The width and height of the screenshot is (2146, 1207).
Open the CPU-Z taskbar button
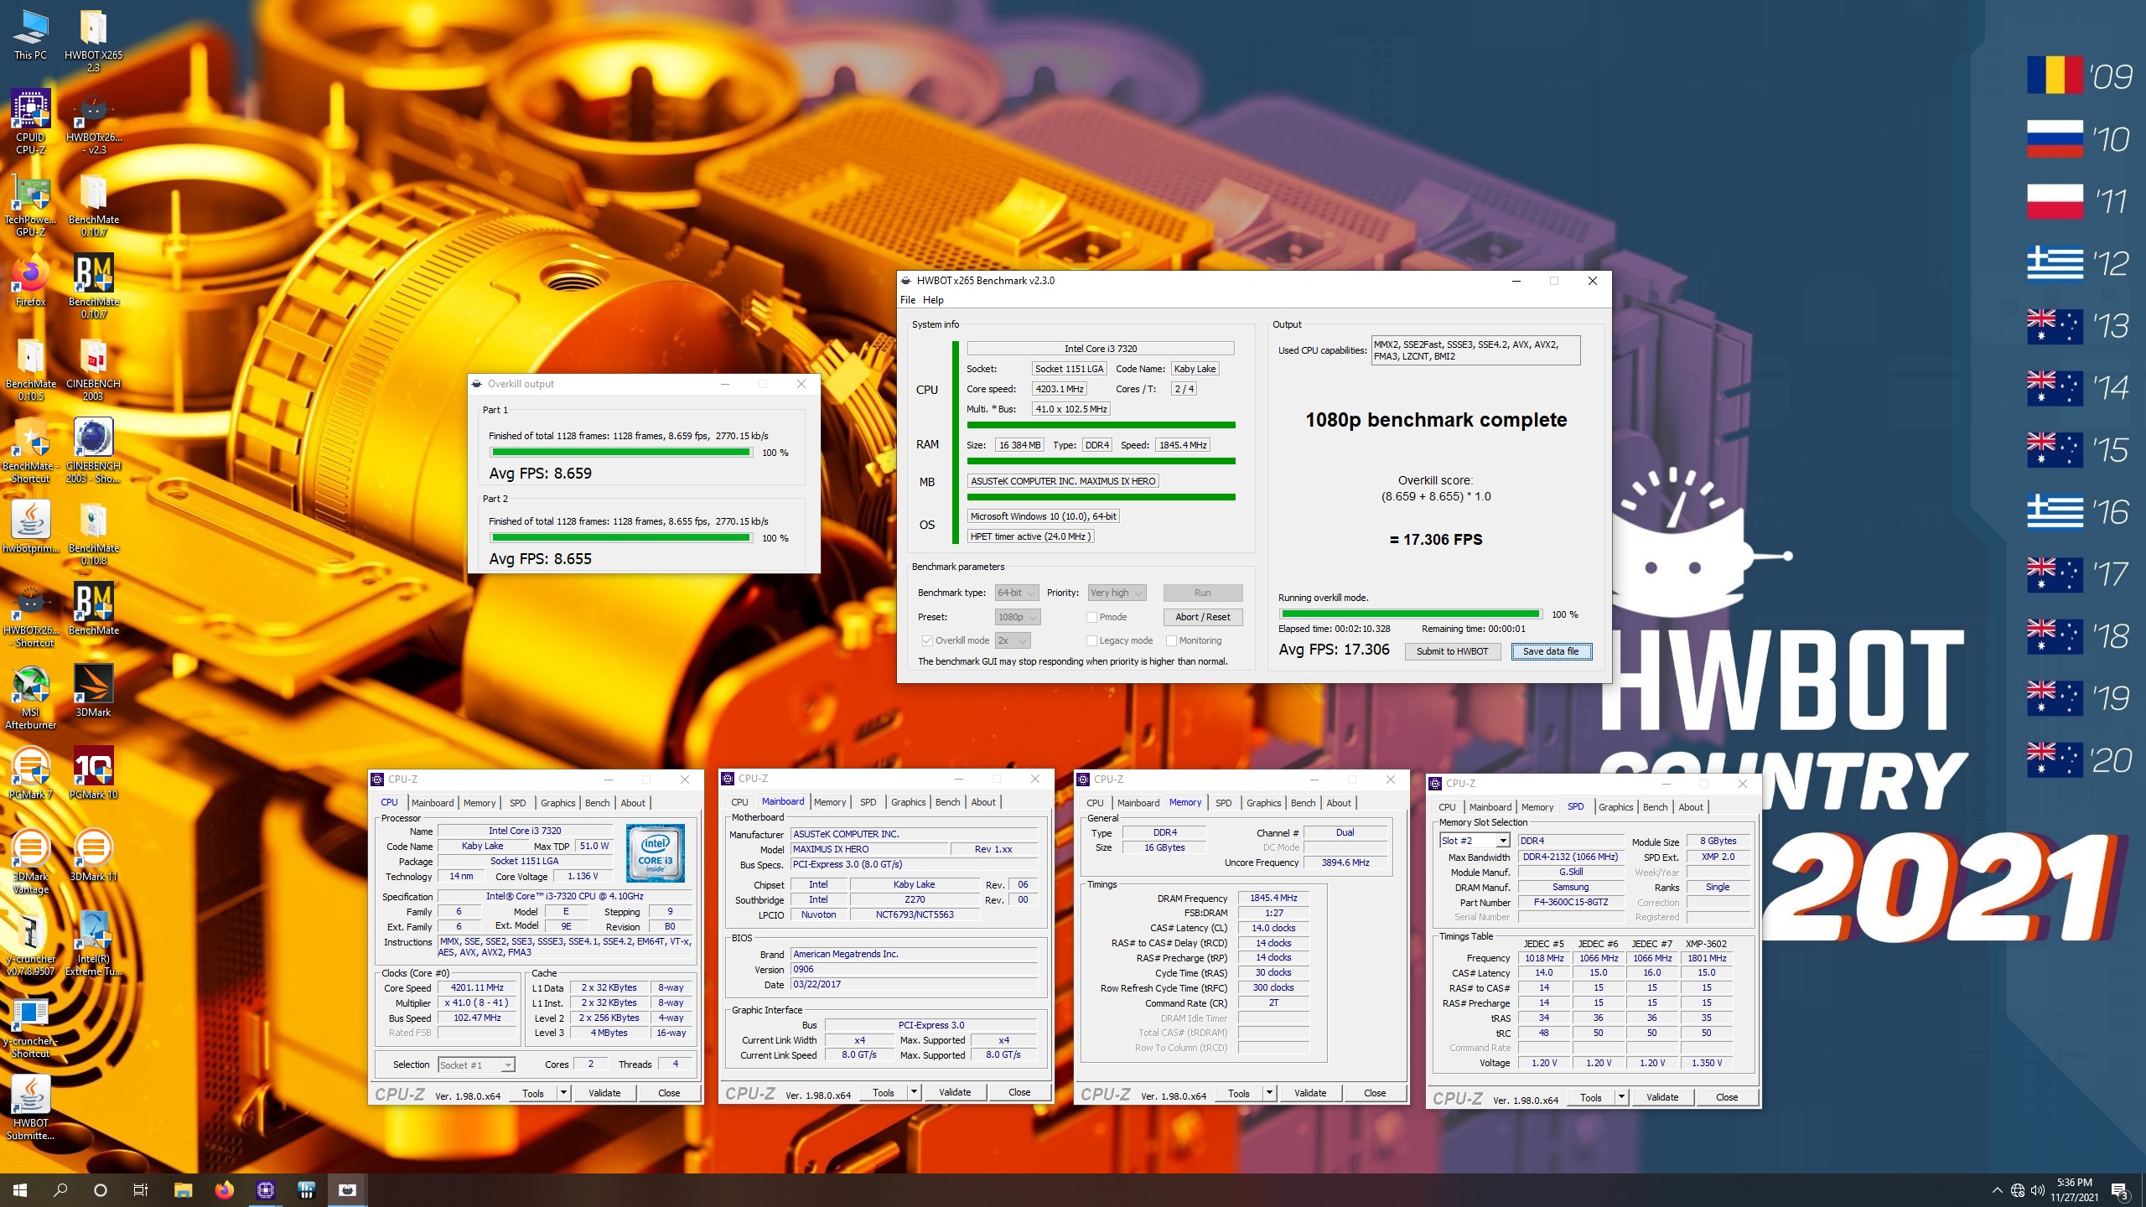(x=266, y=1189)
